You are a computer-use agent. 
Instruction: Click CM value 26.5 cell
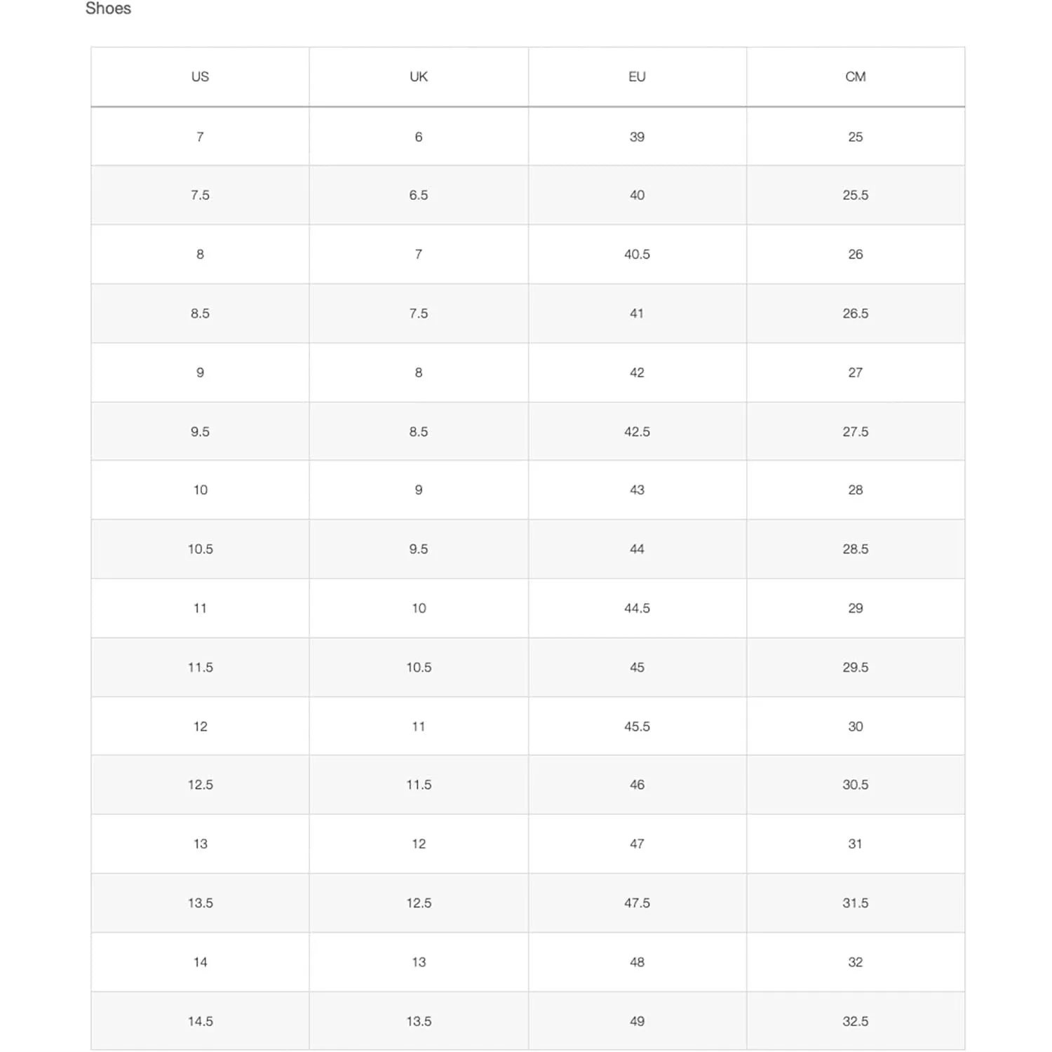pos(856,313)
